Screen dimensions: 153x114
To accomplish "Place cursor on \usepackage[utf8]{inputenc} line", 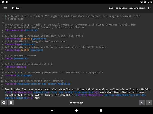I will tap(24, 50).
